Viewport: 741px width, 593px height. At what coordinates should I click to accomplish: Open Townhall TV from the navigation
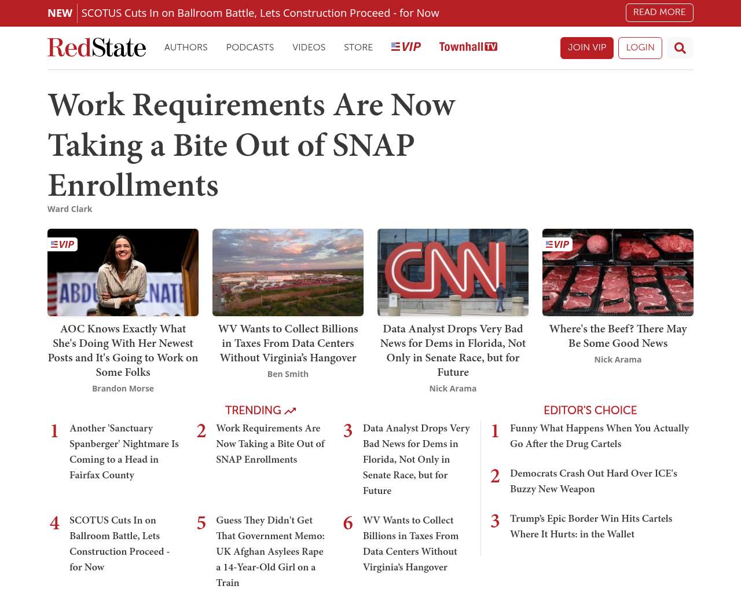(x=468, y=47)
